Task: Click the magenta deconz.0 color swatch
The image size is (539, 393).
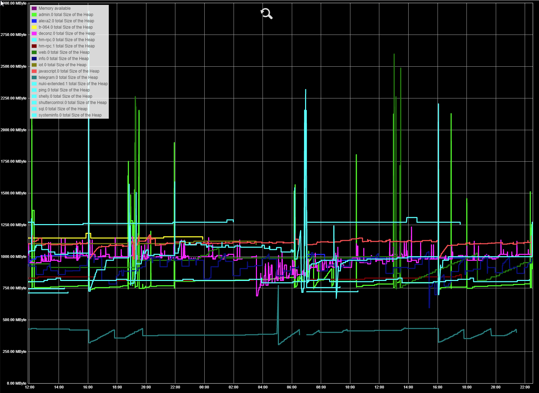Action: coord(34,34)
